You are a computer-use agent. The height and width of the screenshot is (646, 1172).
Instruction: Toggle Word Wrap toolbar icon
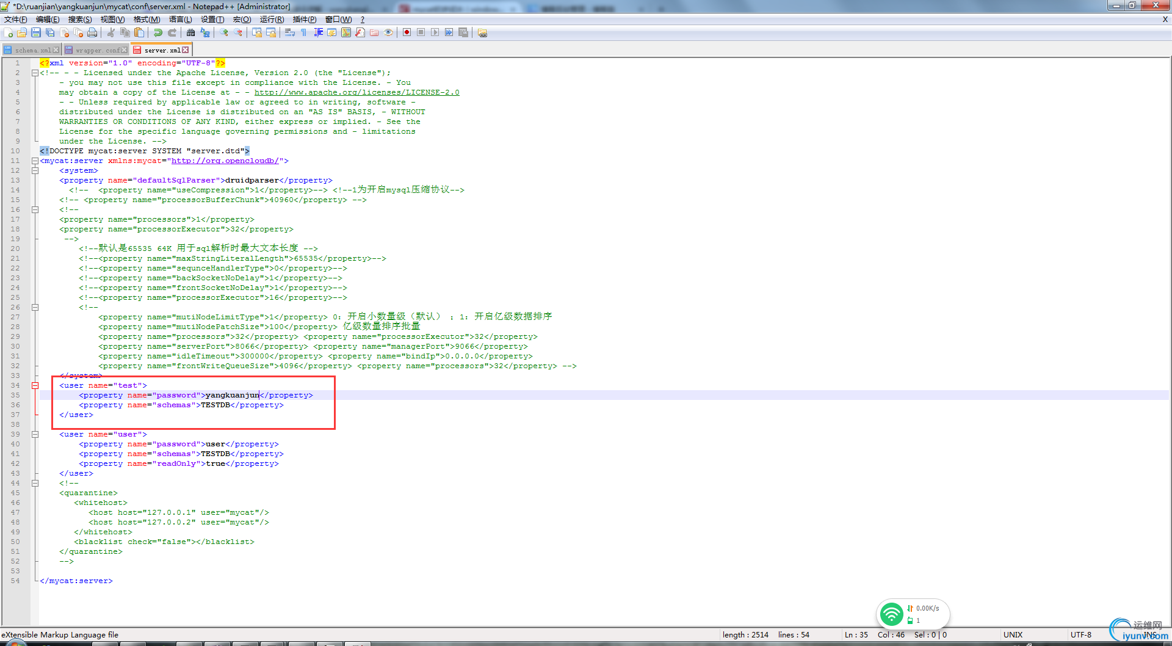290,32
